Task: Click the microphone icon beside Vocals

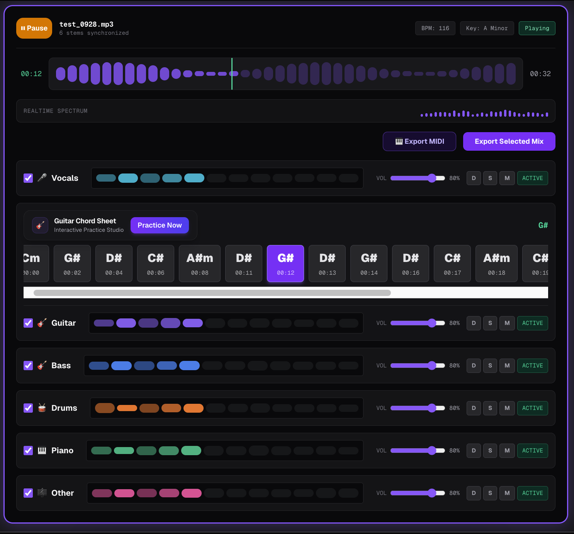Action: [42, 178]
